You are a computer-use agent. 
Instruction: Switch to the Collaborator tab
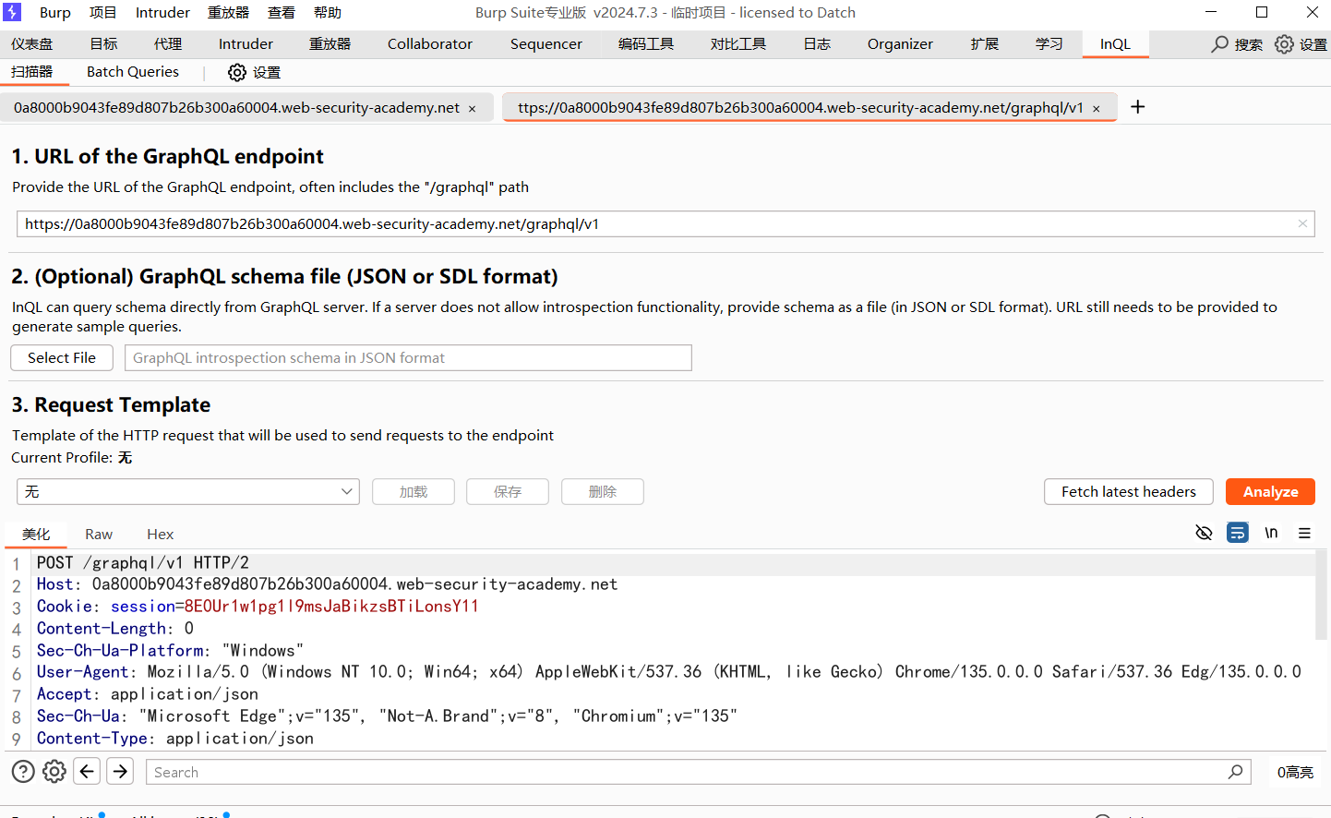coord(429,44)
